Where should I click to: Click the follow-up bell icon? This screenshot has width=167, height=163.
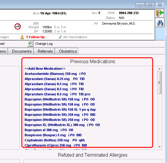22,37
